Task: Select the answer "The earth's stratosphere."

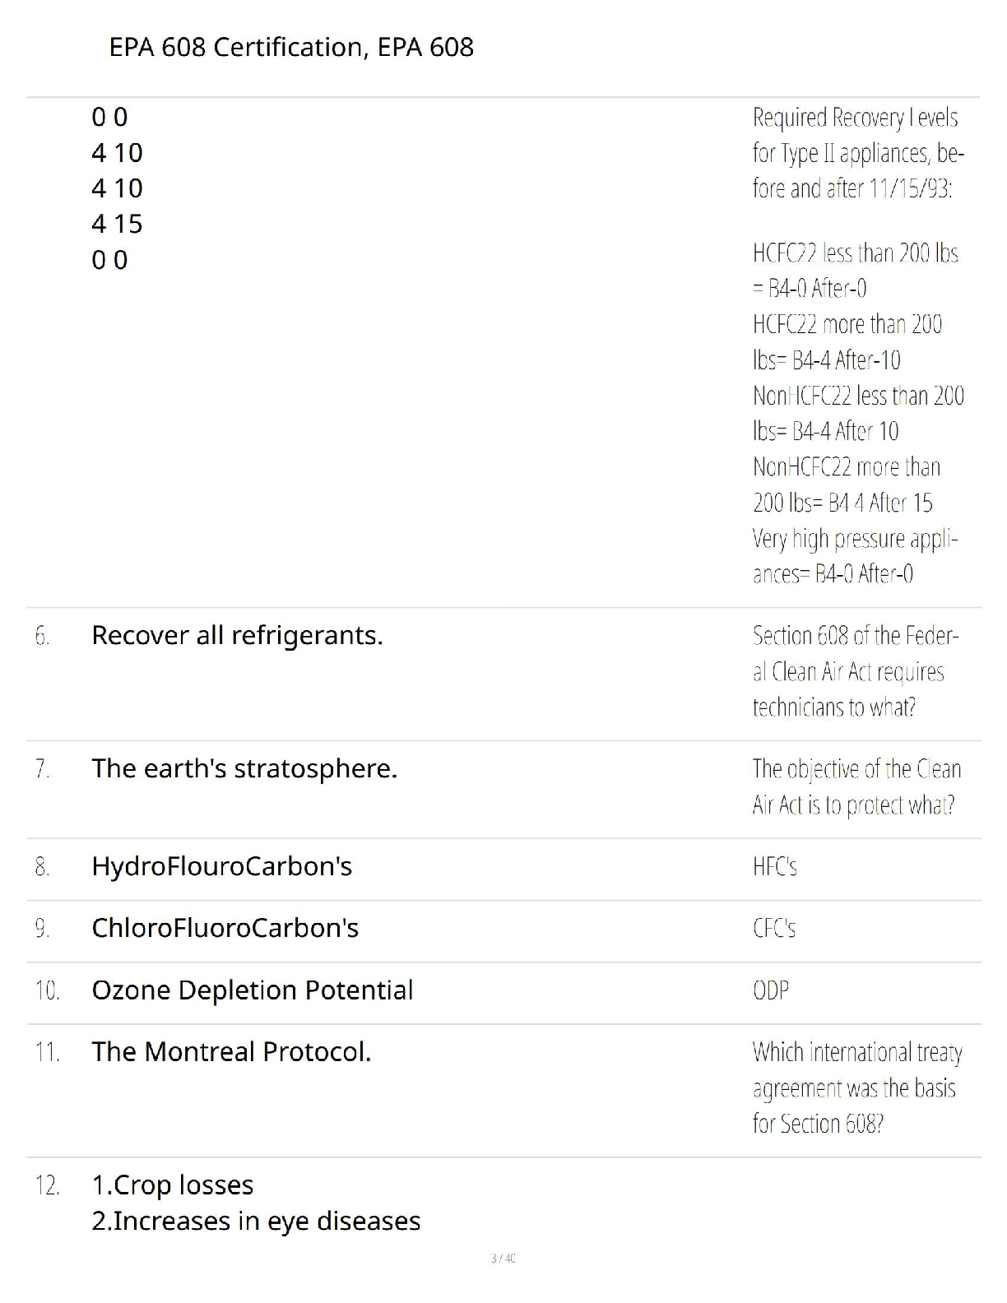Action: point(244,769)
